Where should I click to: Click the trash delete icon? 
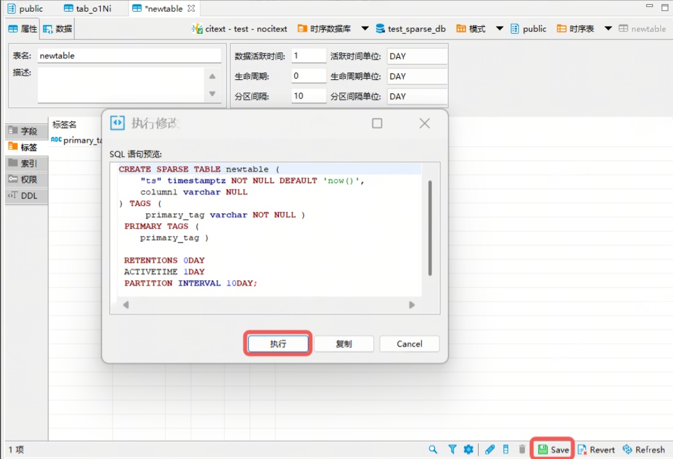click(x=522, y=449)
